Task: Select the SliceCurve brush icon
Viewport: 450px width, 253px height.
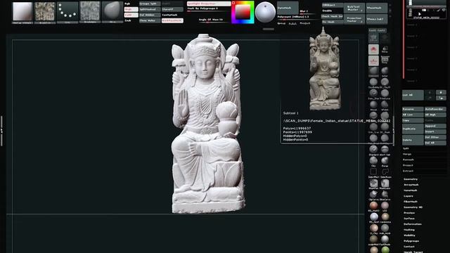Action: (x=385, y=195)
